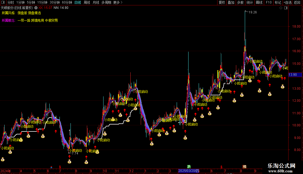This screenshot has height=174, width=303.
Task: Click the money bag icon below the 7.74 low
Action: pos(69,162)
